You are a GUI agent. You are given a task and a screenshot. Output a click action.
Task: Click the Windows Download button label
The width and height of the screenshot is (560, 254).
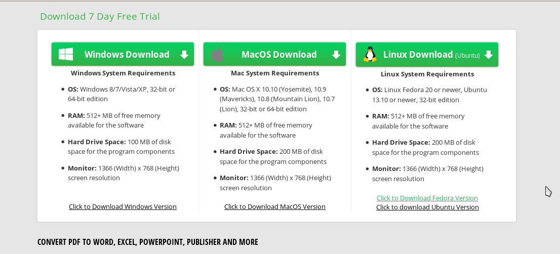pyautogui.click(x=127, y=54)
